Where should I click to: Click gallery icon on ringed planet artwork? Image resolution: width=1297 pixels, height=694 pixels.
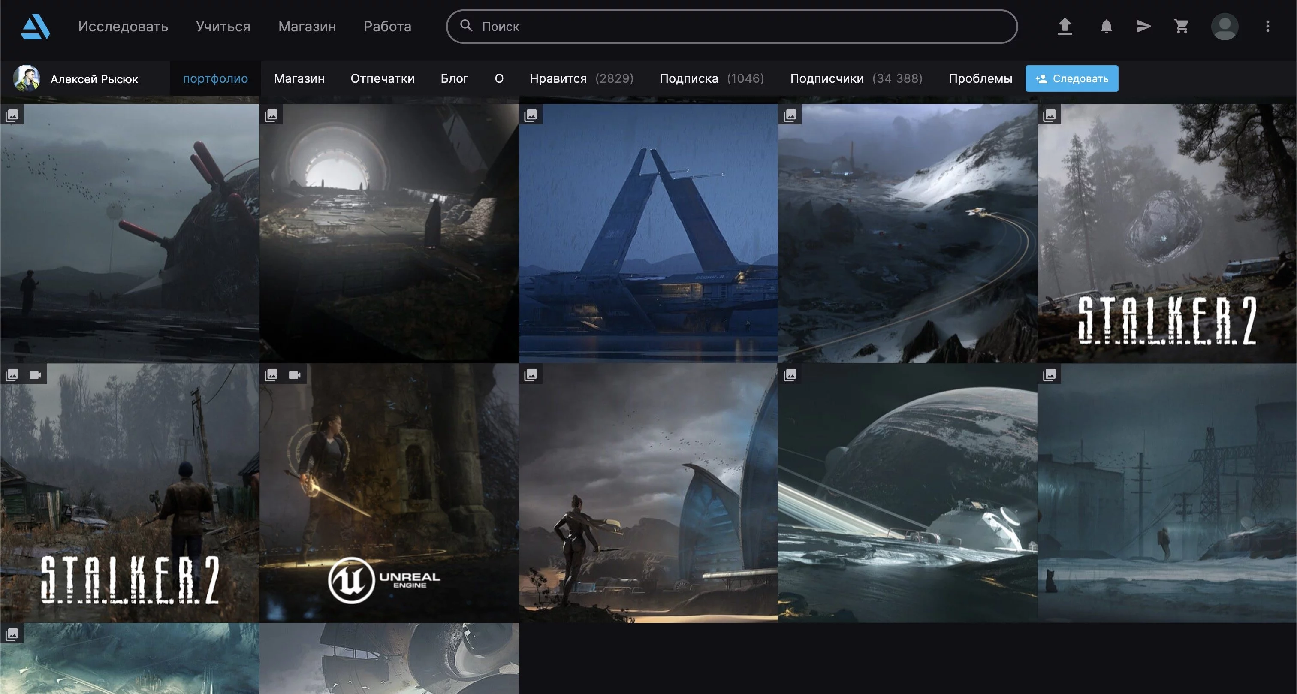[x=790, y=375]
